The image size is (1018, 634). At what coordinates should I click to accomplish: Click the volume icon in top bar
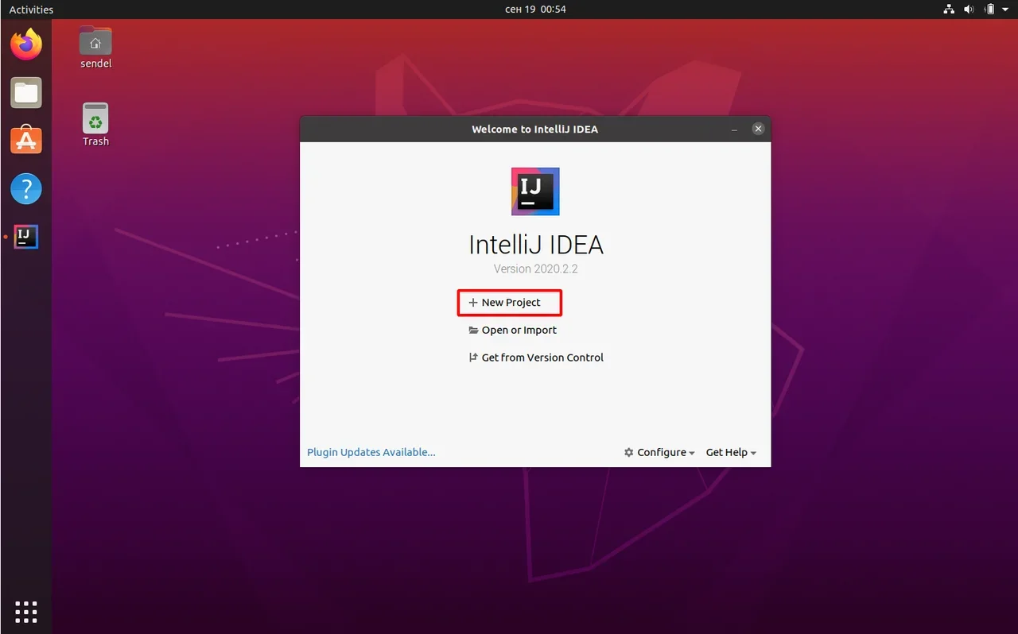pos(969,10)
